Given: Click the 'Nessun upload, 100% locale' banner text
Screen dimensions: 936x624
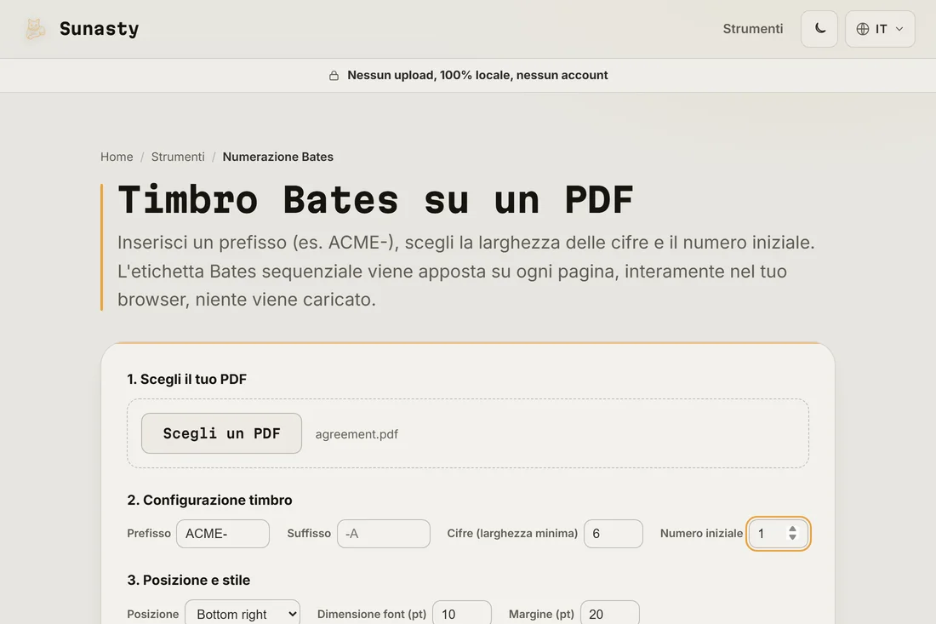Looking at the screenshot, I should pos(477,75).
